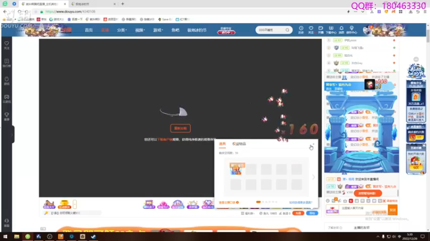Open the 极地冰钓节 nav link

coord(197,30)
